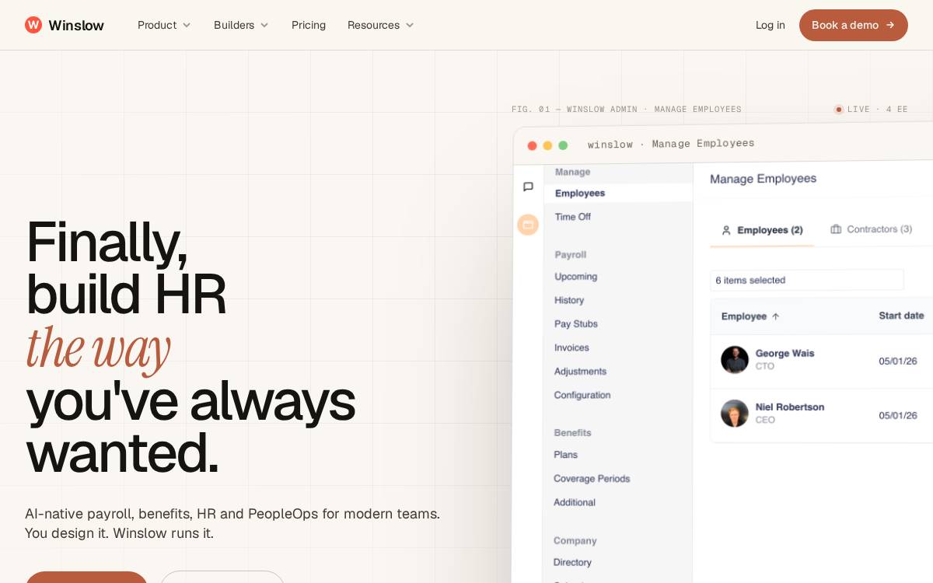Open Coverage Periods in sidebar
933x583 pixels.
point(592,479)
